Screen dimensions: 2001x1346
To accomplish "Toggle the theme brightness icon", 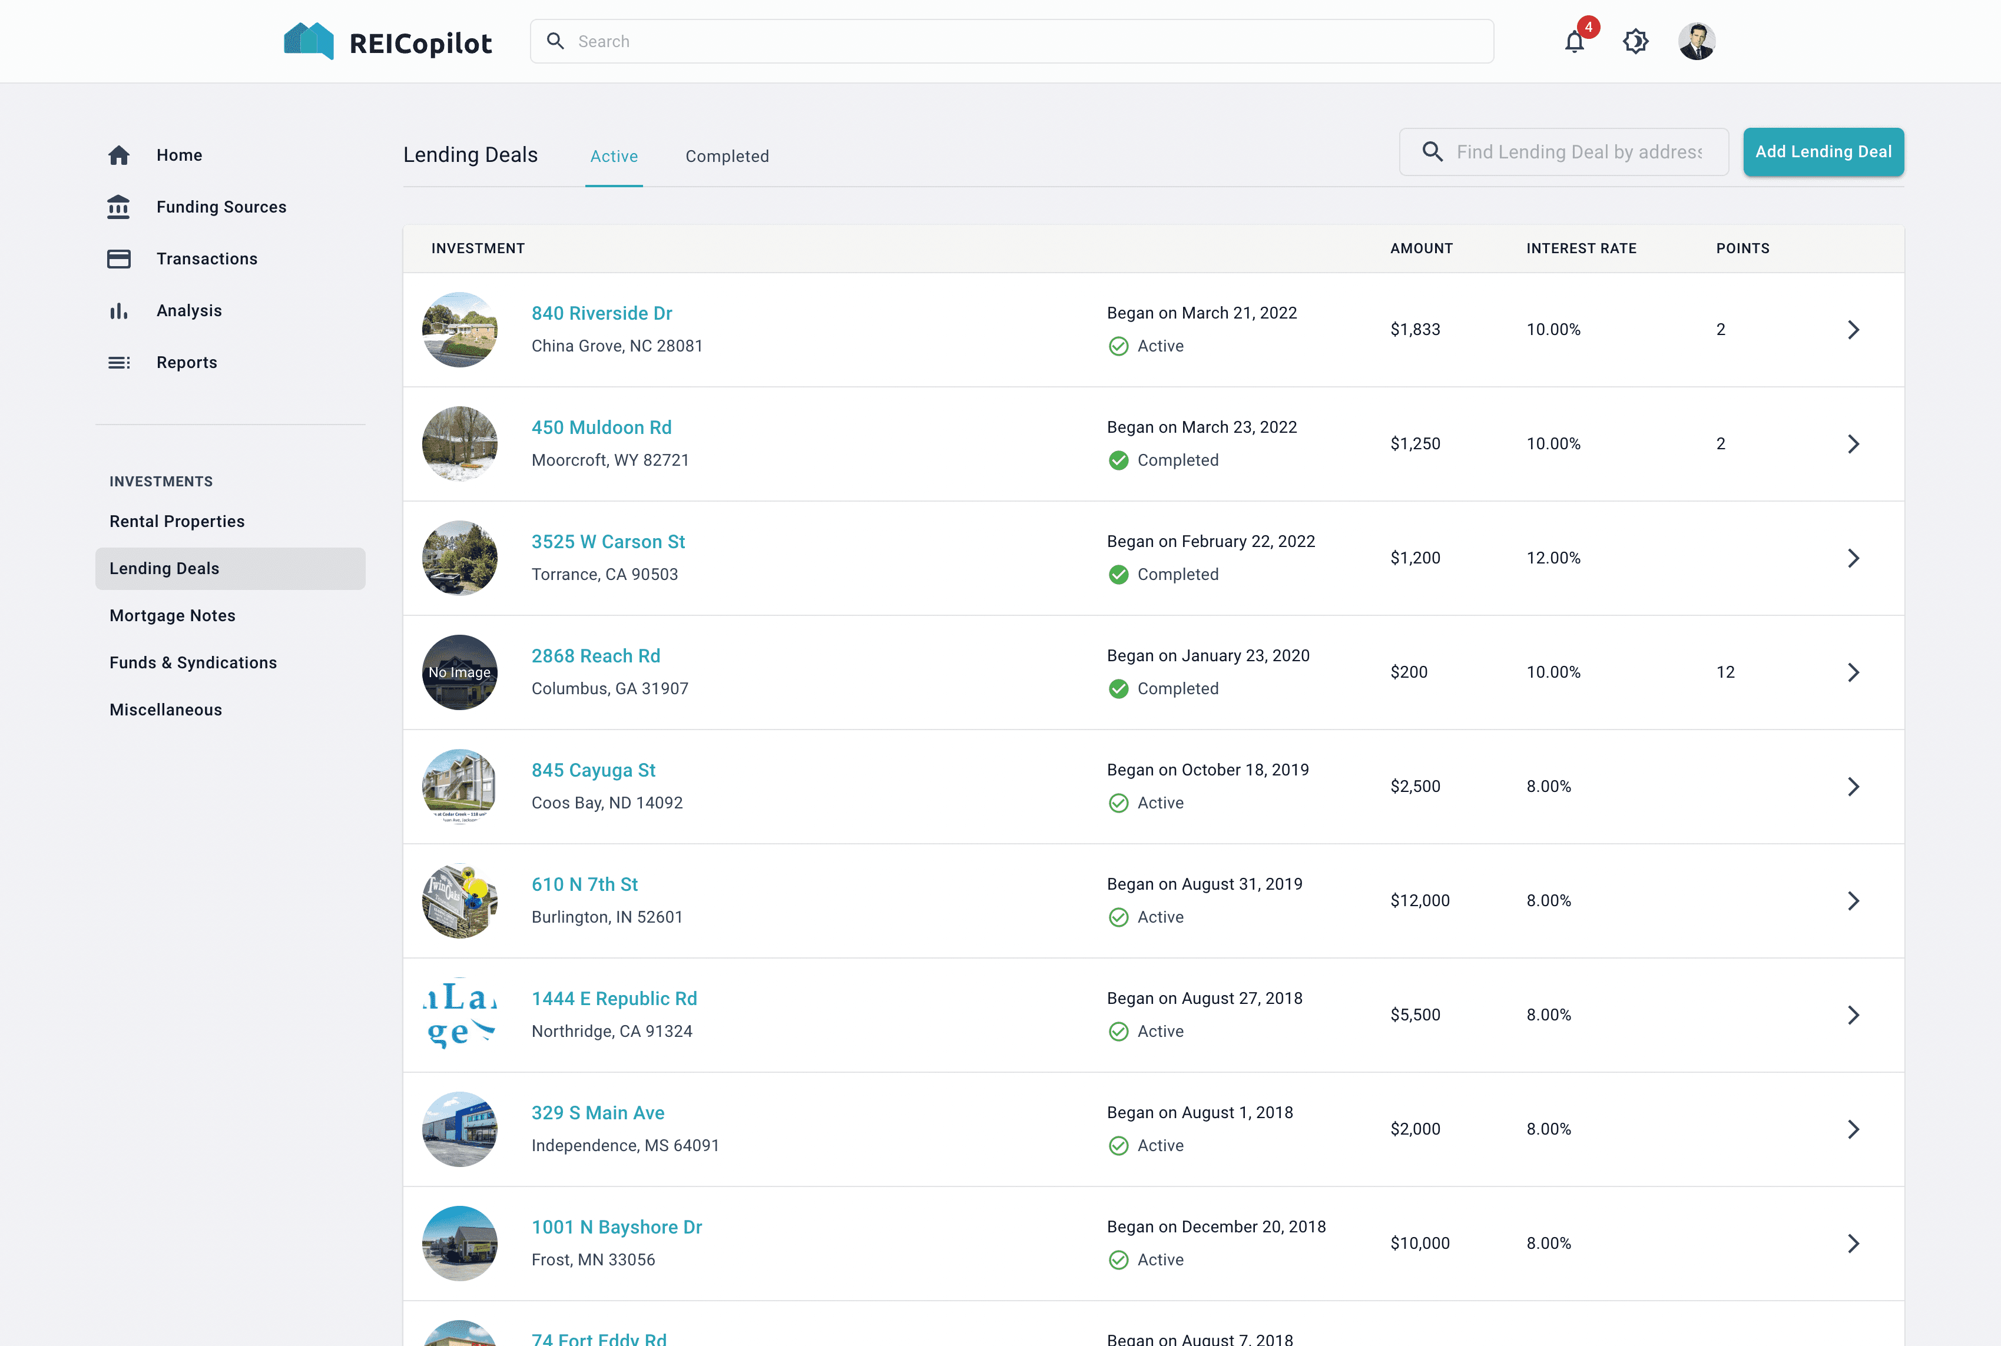I will 1635,41.
